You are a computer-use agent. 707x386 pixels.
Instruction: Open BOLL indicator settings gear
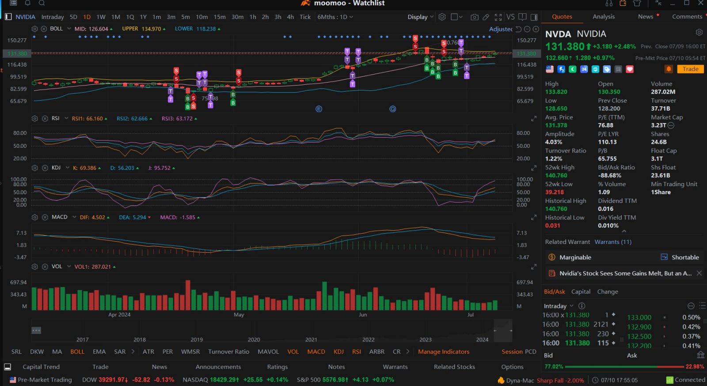[34, 29]
